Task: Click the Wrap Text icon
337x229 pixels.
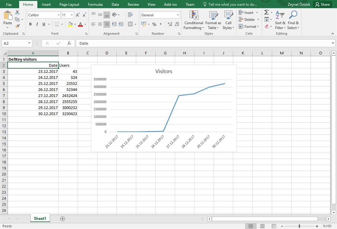Action: (x=130, y=15)
